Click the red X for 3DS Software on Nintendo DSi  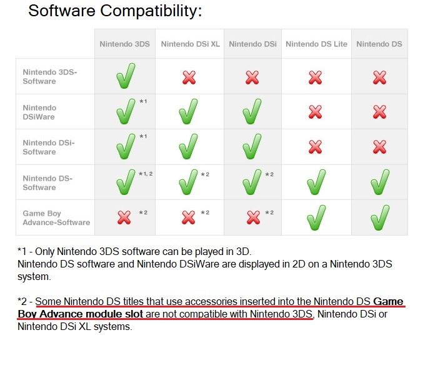[252, 77]
